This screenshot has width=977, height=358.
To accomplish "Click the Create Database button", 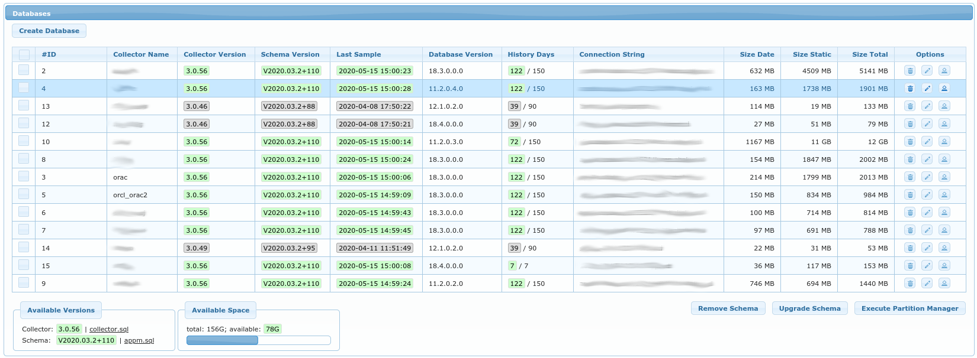I will point(49,31).
